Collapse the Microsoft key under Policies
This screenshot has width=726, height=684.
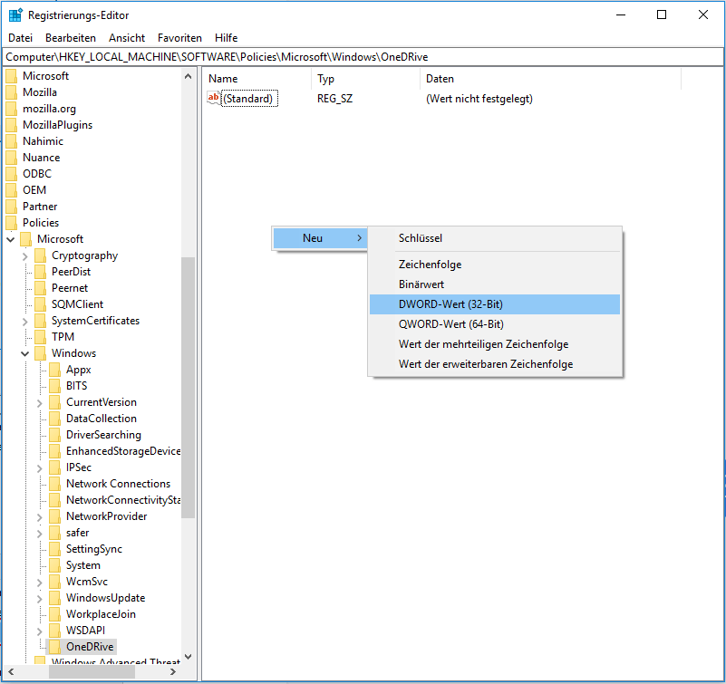pyautogui.click(x=11, y=239)
